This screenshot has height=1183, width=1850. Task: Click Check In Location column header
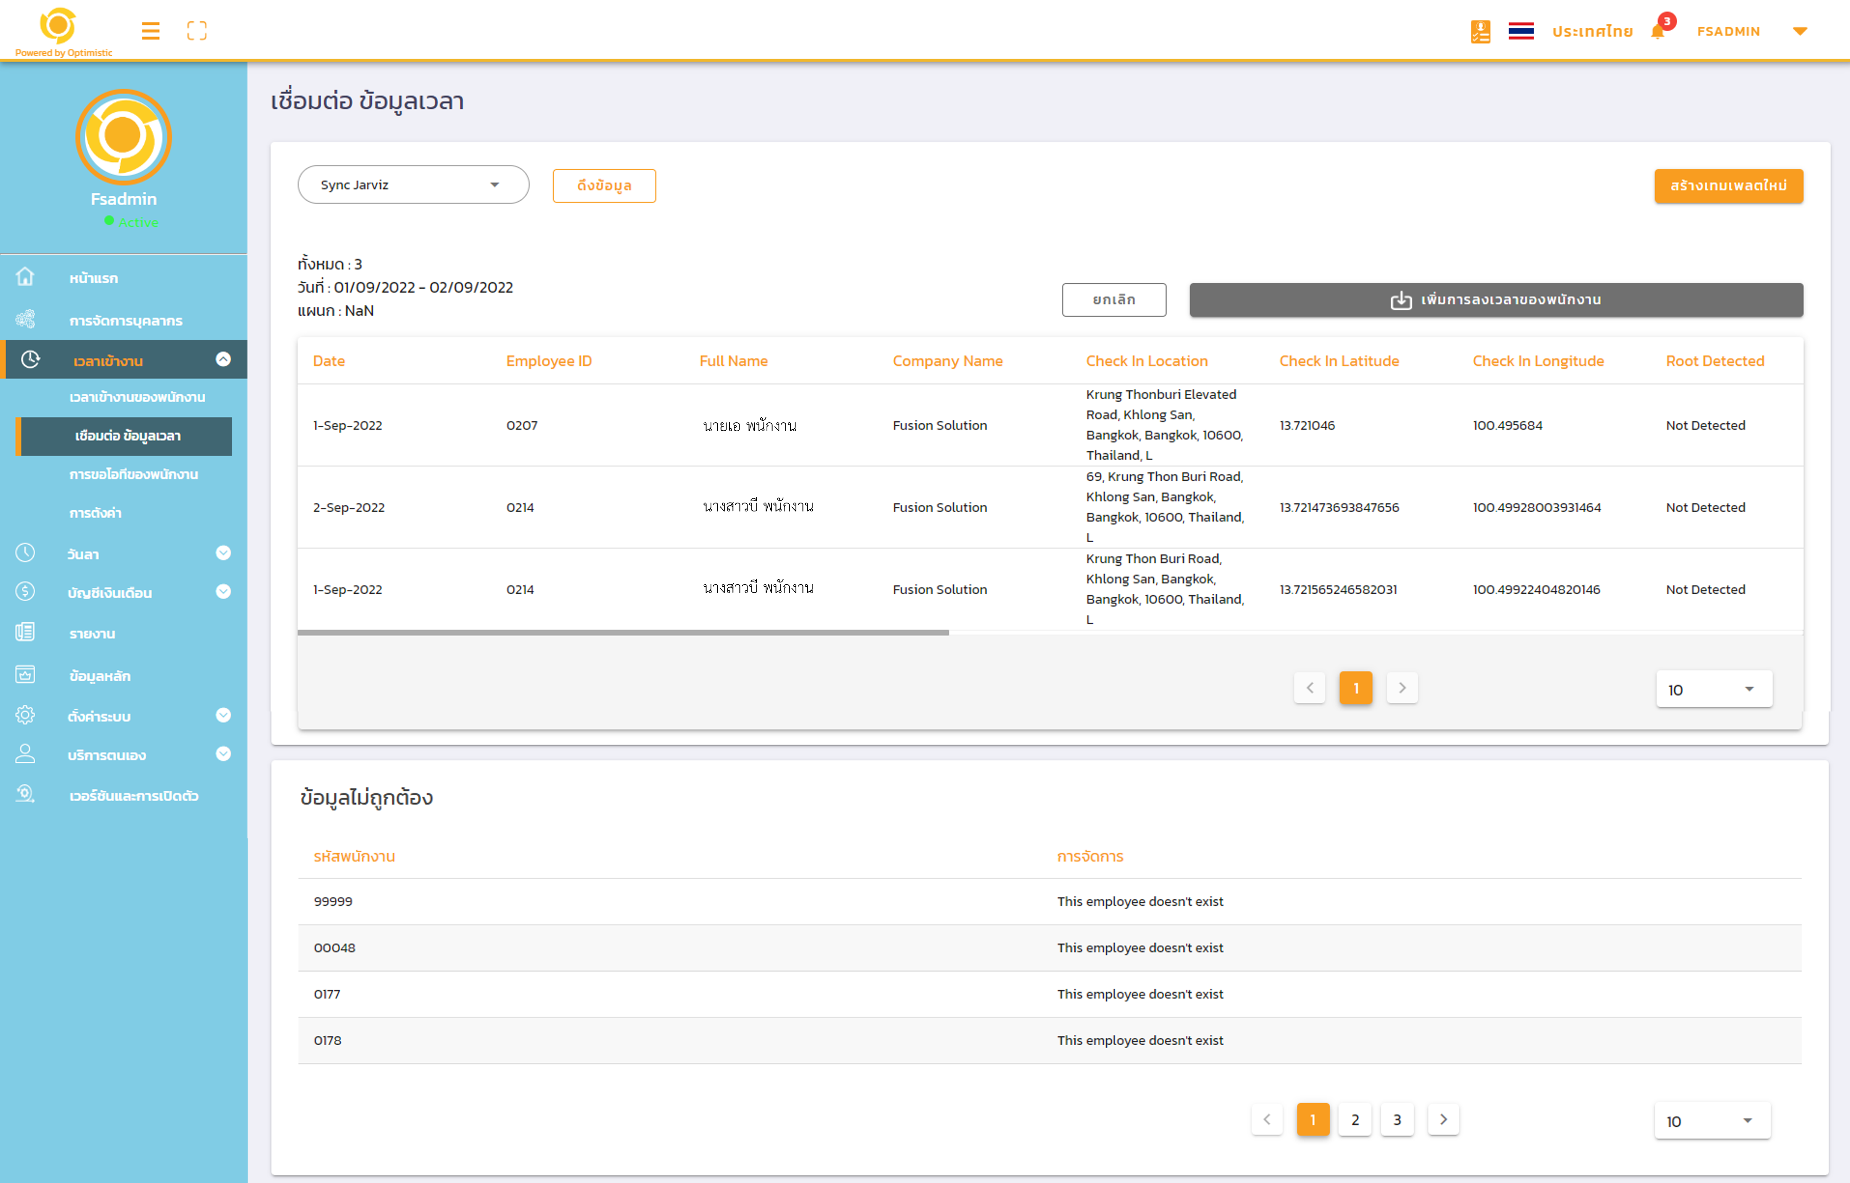tap(1147, 361)
